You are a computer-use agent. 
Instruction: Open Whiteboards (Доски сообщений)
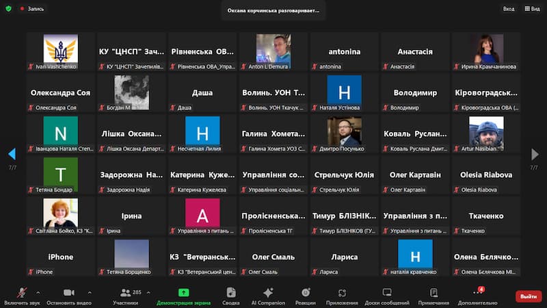click(386, 292)
